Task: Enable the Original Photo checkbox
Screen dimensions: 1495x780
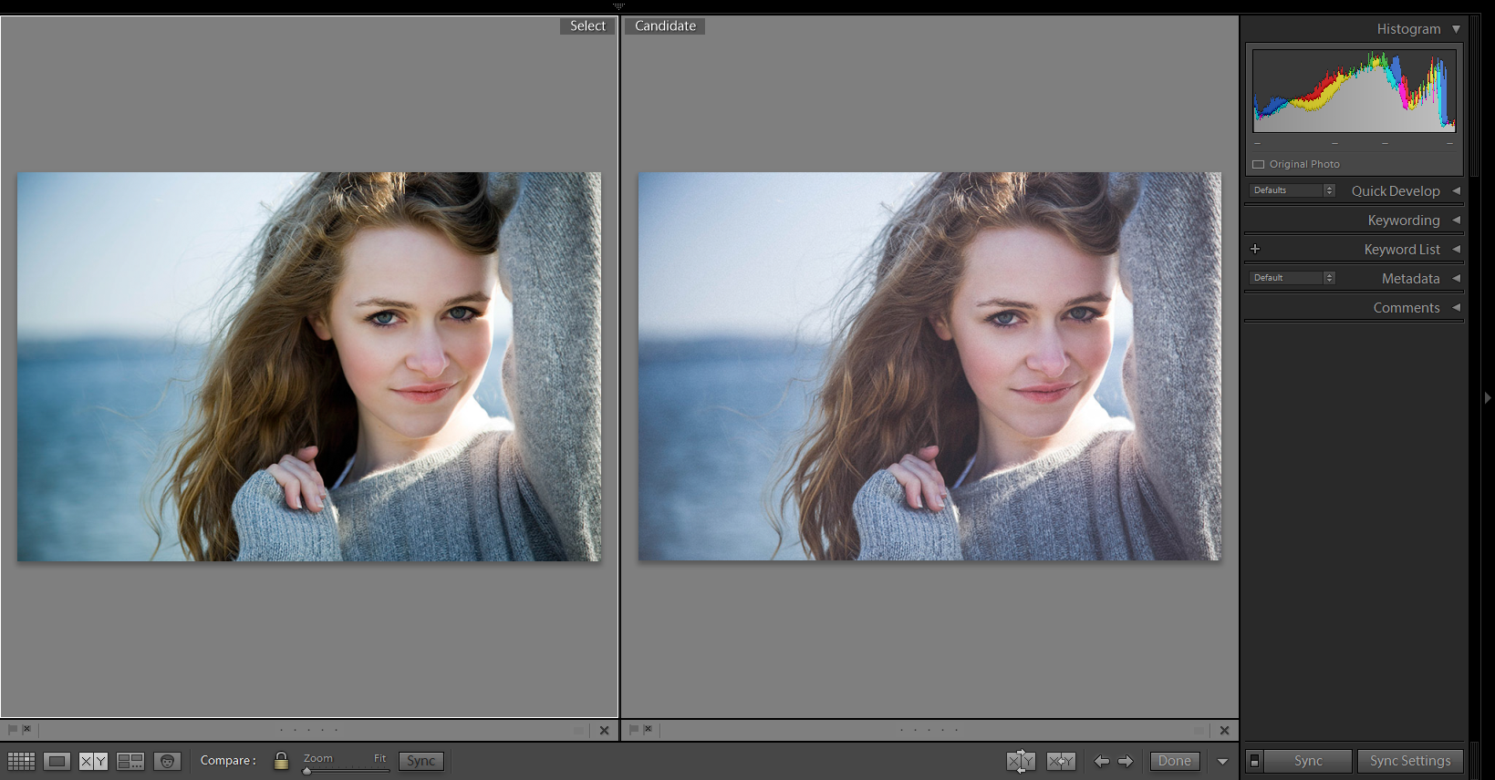Action: [1259, 165]
